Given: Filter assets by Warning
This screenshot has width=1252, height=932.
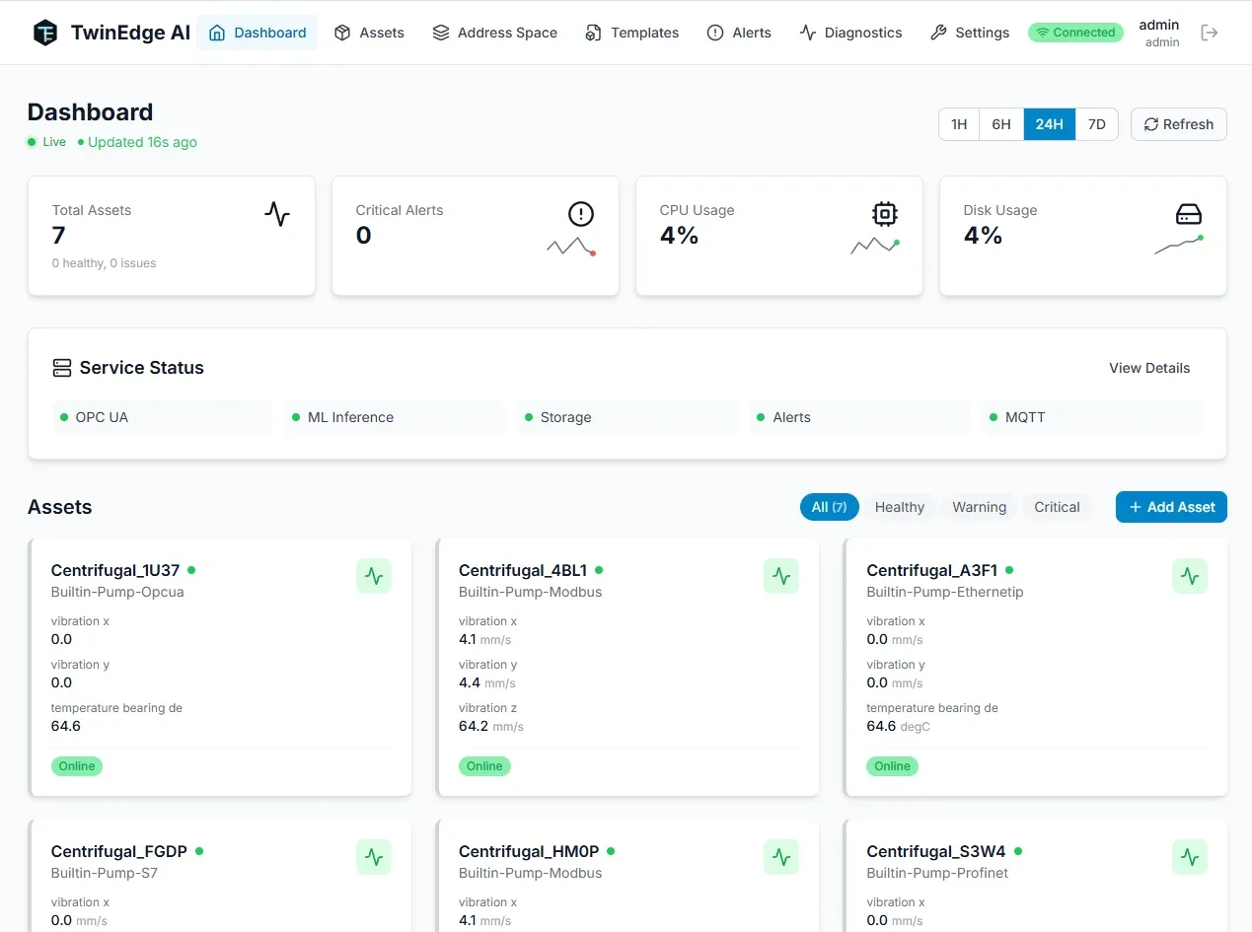Looking at the screenshot, I should pos(979,507).
